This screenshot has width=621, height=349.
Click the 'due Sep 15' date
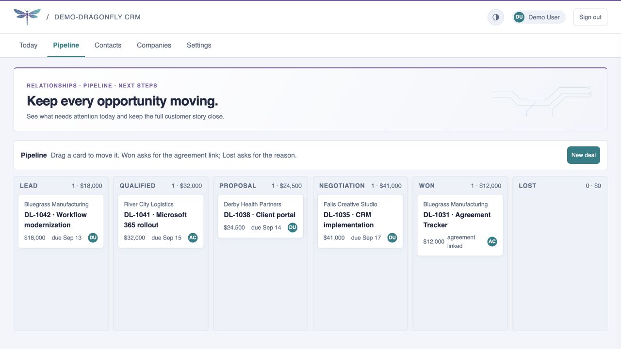click(x=166, y=238)
